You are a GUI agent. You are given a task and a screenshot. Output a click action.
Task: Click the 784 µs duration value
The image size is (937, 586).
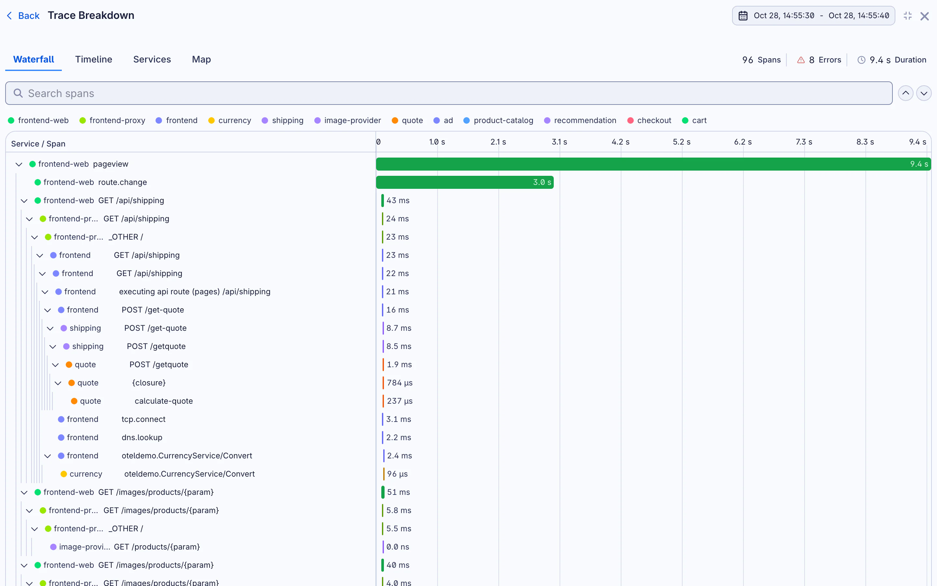point(400,383)
